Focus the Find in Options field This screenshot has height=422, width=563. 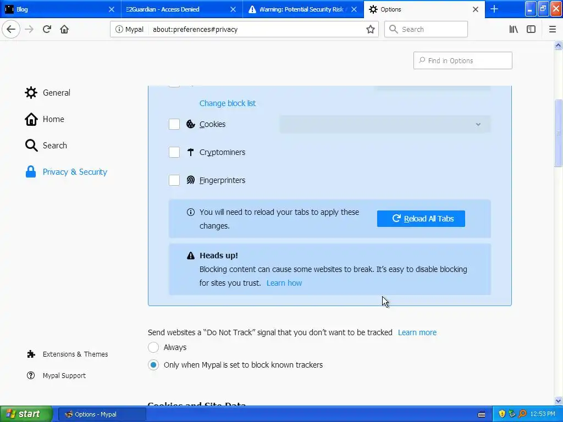click(463, 60)
